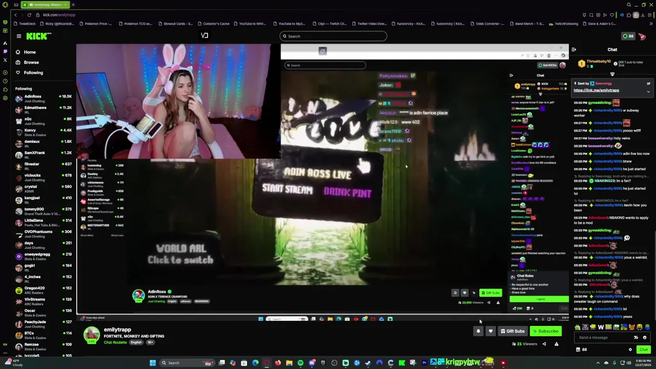This screenshot has width=656, height=369.
Task: Open Windows Start menu
Action: [152, 363]
